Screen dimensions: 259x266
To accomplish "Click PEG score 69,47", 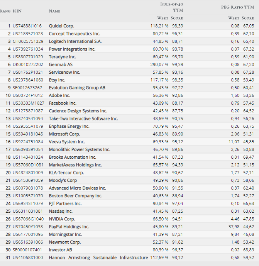I will pyautogui.click(x=249, y=157).
